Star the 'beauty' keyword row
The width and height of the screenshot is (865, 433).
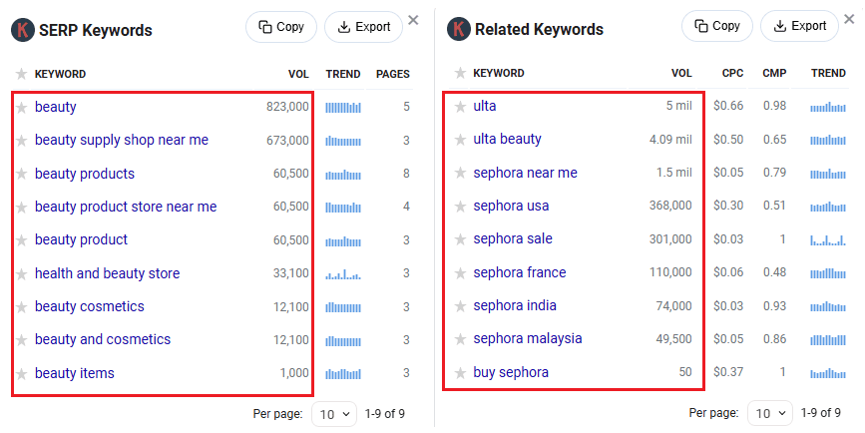[22, 107]
